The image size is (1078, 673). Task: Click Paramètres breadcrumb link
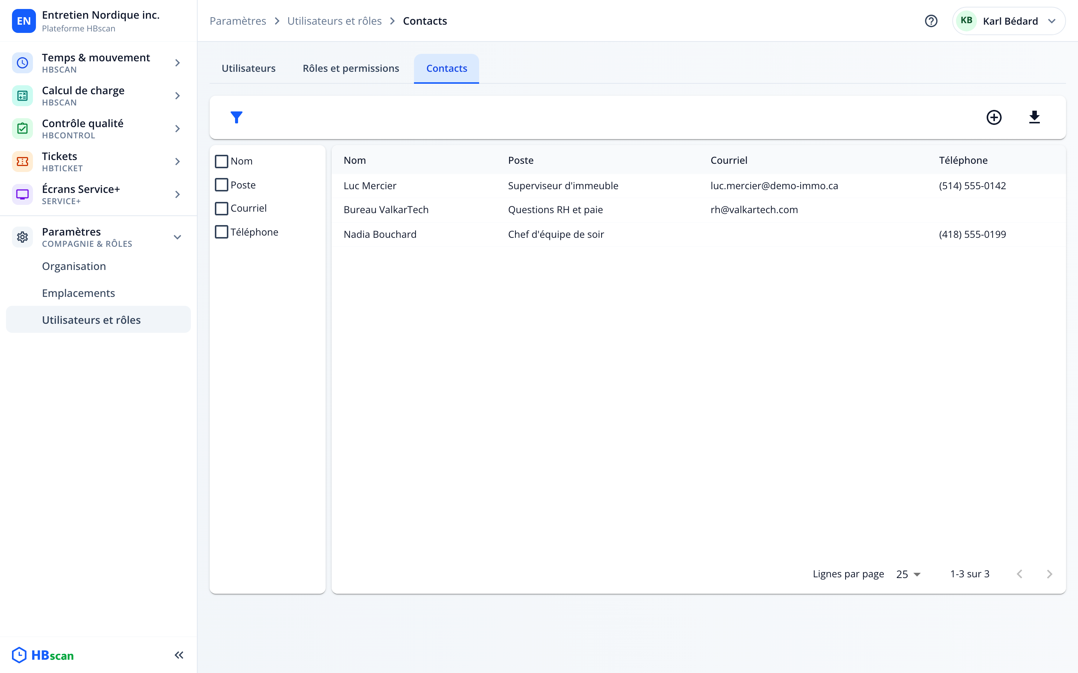pos(238,21)
